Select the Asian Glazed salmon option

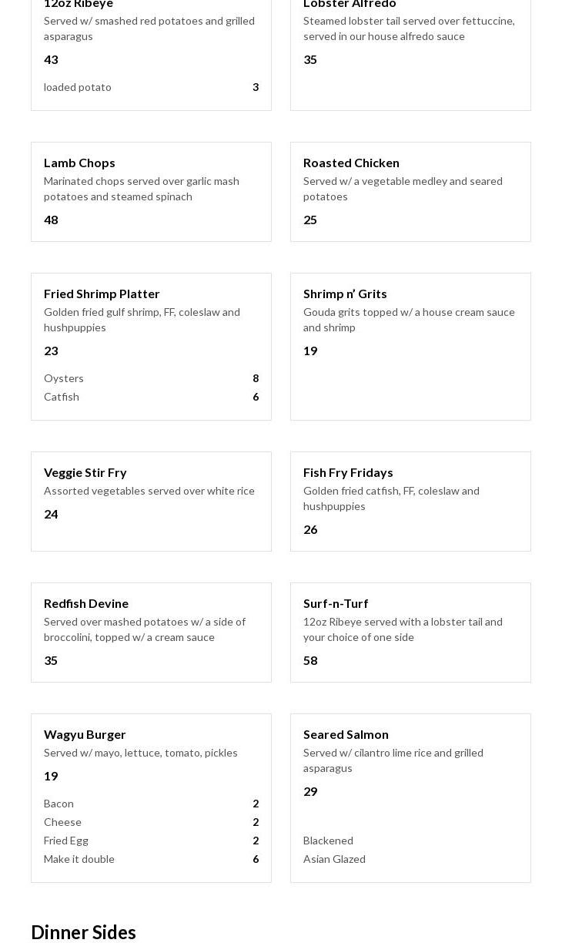point(334,859)
